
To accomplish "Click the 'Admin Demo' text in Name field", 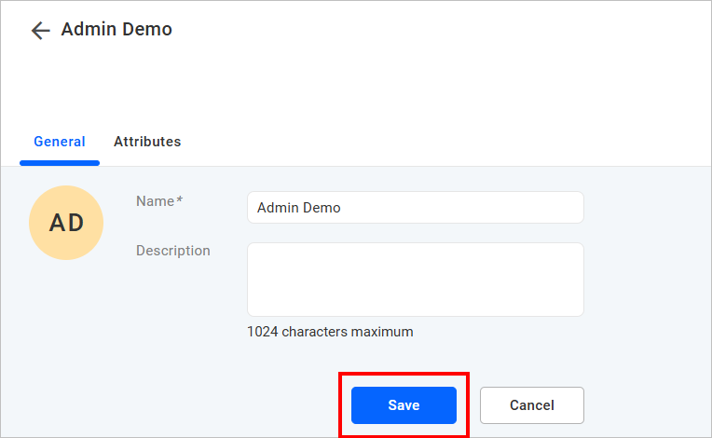I will [298, 208].
